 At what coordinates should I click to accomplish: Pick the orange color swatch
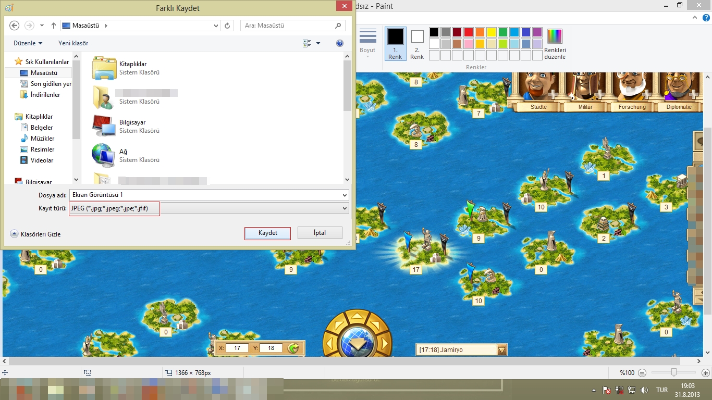coord(480,32)
